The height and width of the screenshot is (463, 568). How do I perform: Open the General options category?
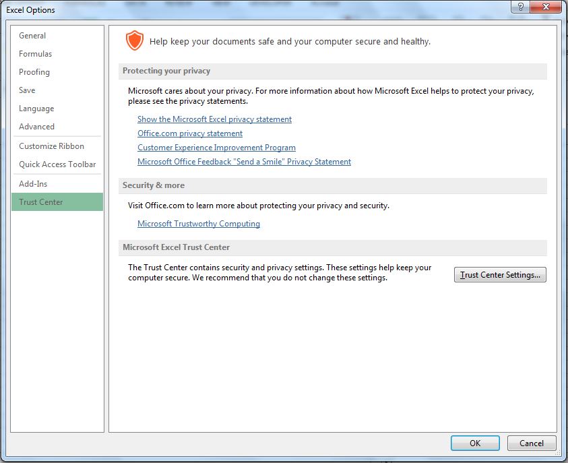(32, 36)
